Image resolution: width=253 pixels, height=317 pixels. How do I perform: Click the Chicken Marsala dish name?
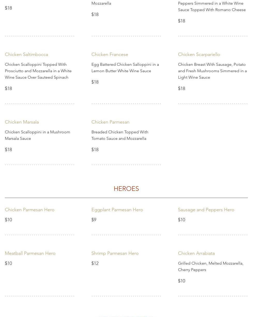tap(22, 122)
